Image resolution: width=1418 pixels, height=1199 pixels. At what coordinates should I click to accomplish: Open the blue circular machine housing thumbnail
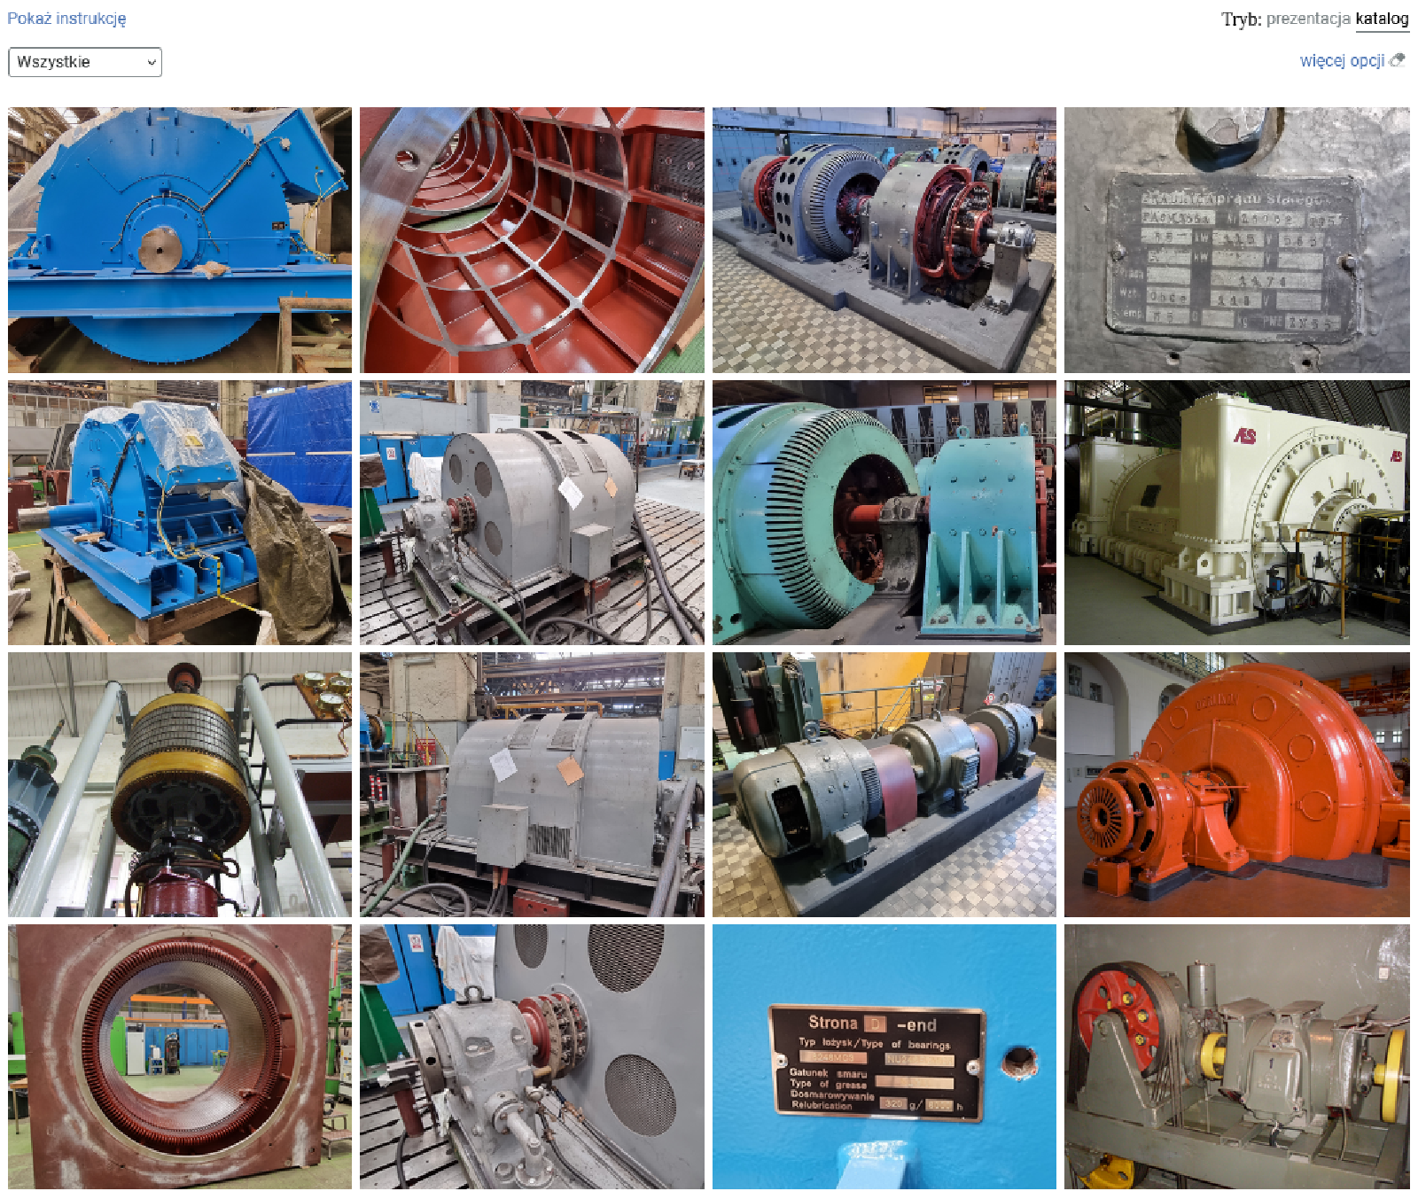point(180,240)
